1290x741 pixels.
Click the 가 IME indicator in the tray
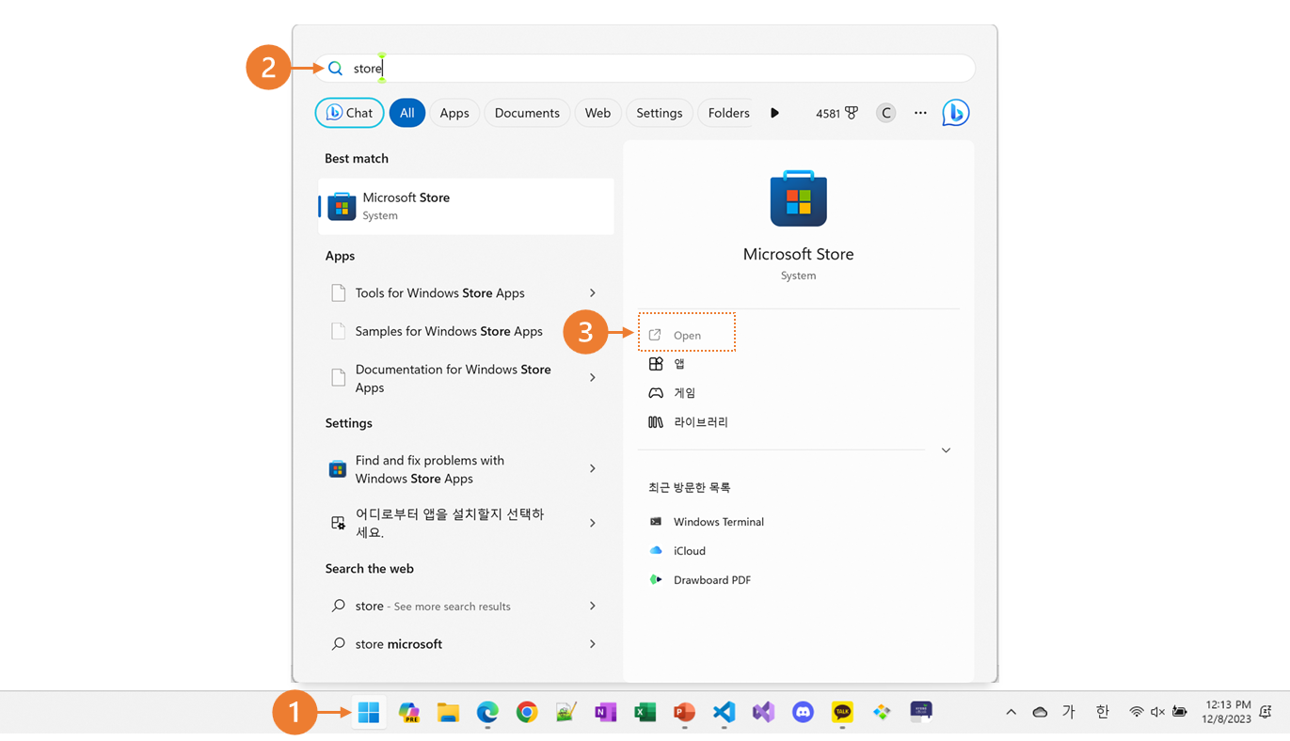pyautogui.click(x=1069, y=713)
